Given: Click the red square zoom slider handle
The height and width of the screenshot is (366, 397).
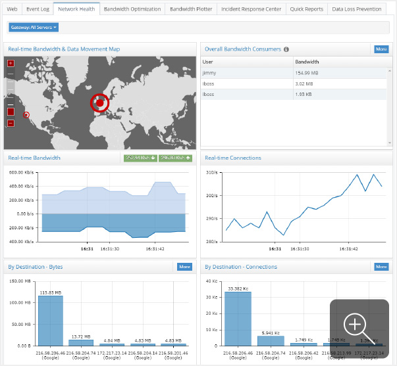Looking at the screenshot, I should pos(11,112).
